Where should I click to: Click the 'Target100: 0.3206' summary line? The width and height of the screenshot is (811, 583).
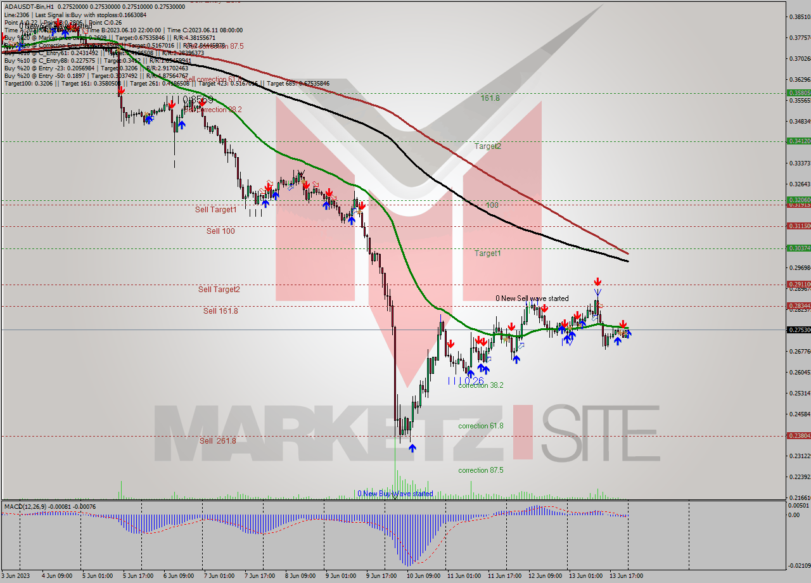click(x=167, y=83)
